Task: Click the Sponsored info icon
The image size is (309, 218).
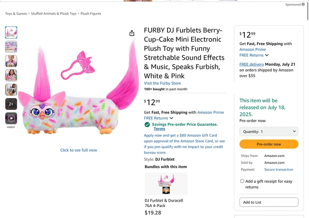Action: pyautogui.click(x=303, y=4)
